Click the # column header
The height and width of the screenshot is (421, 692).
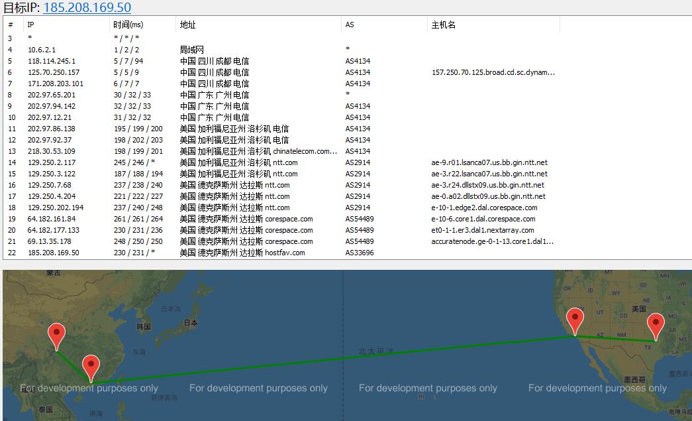tap(13, 25)
